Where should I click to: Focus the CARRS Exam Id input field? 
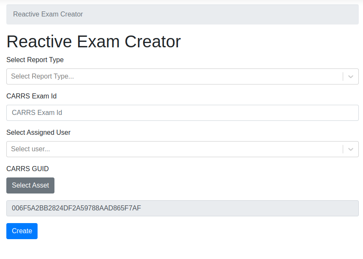169,113
